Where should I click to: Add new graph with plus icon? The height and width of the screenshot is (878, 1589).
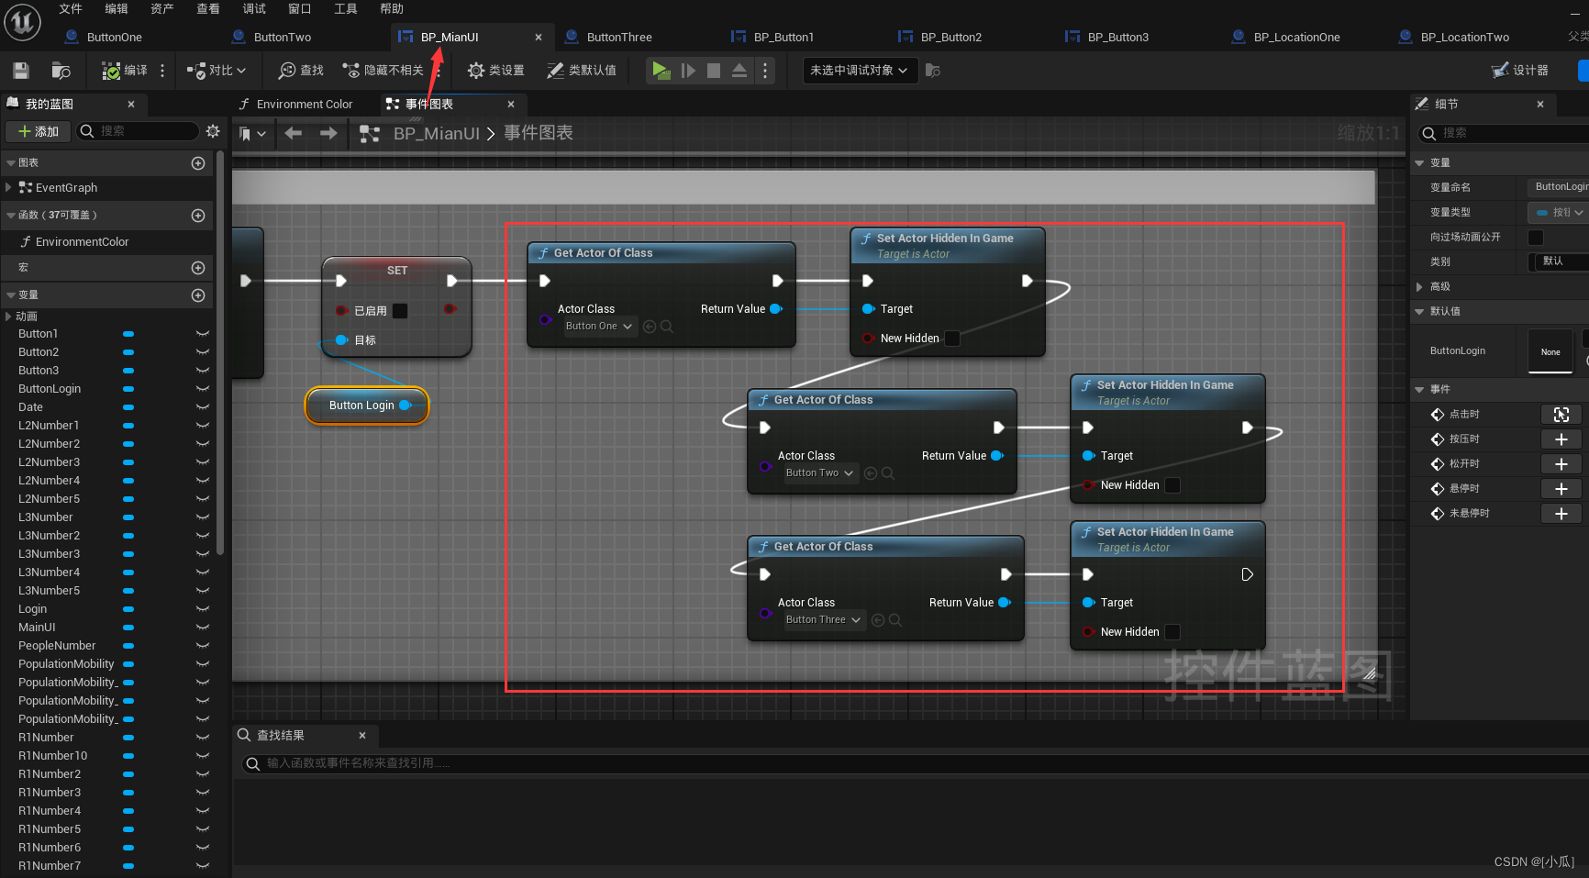(198, 163)
